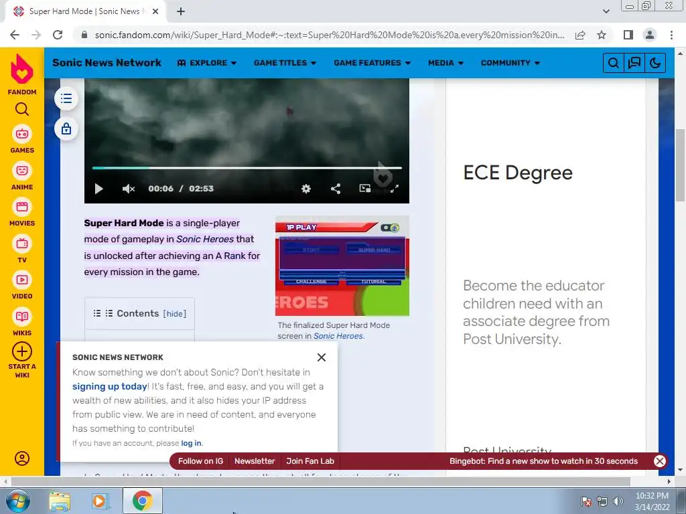The image size is (686, 514).
Task: Click the Newsletter button
Action: (x=255, y=461)
